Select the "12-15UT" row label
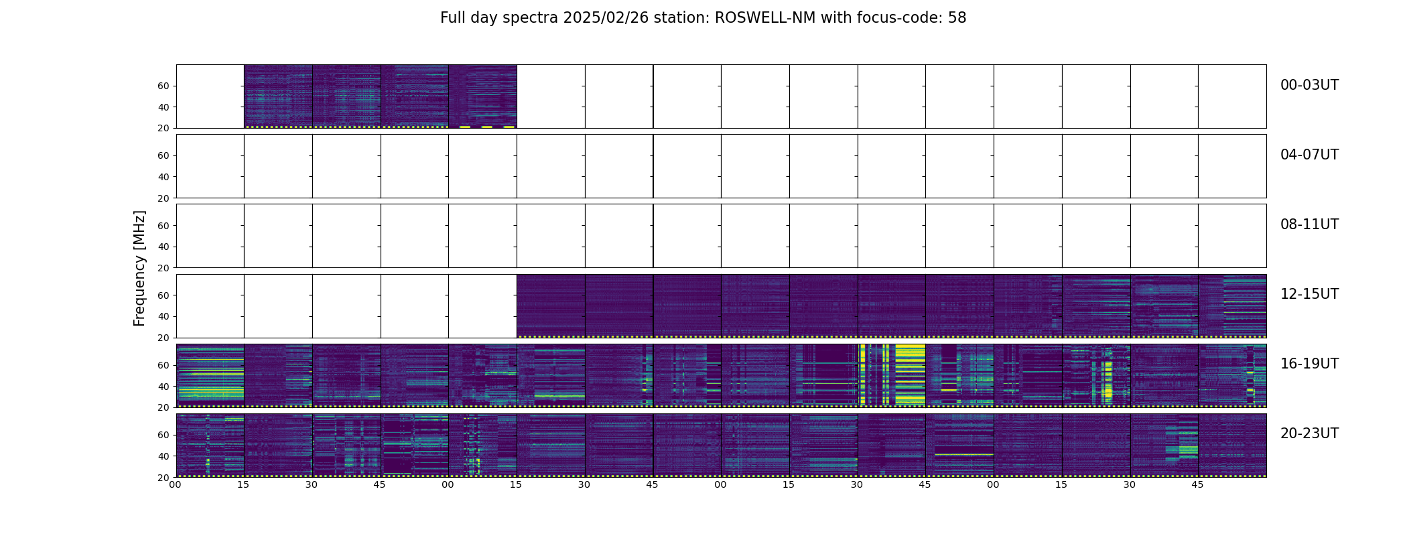Image resolution: width=1407 pixels, height=536 pixels. (x=1309, y=294)
